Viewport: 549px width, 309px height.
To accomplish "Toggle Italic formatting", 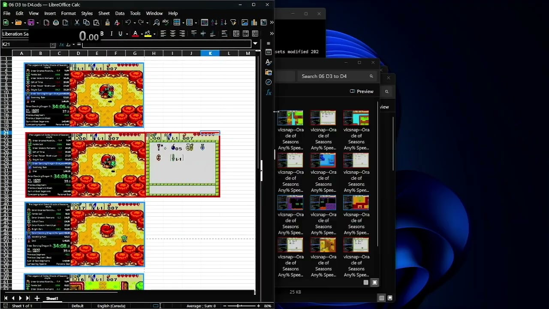I will tap(111, 33).
